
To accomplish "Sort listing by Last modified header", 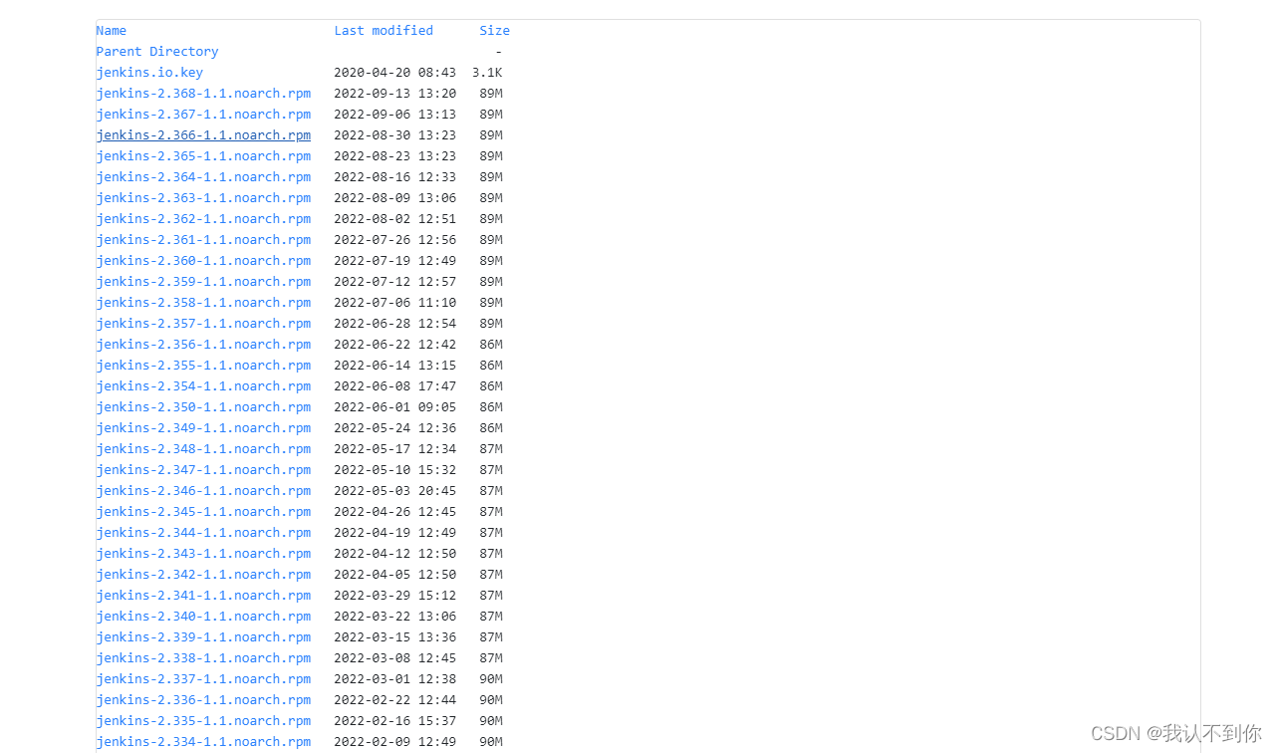I will (x=383, y=31).
